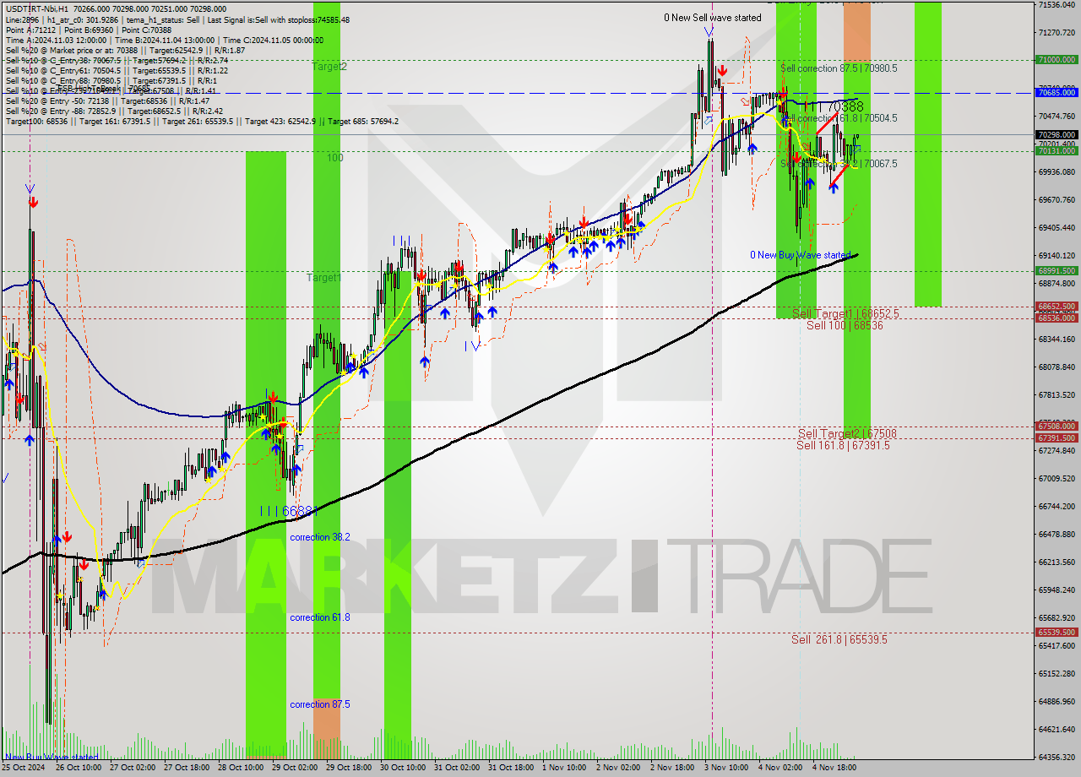Click the '4 Nov 02:00' time axis label
1081x777 pixels.
coord(780,768)
